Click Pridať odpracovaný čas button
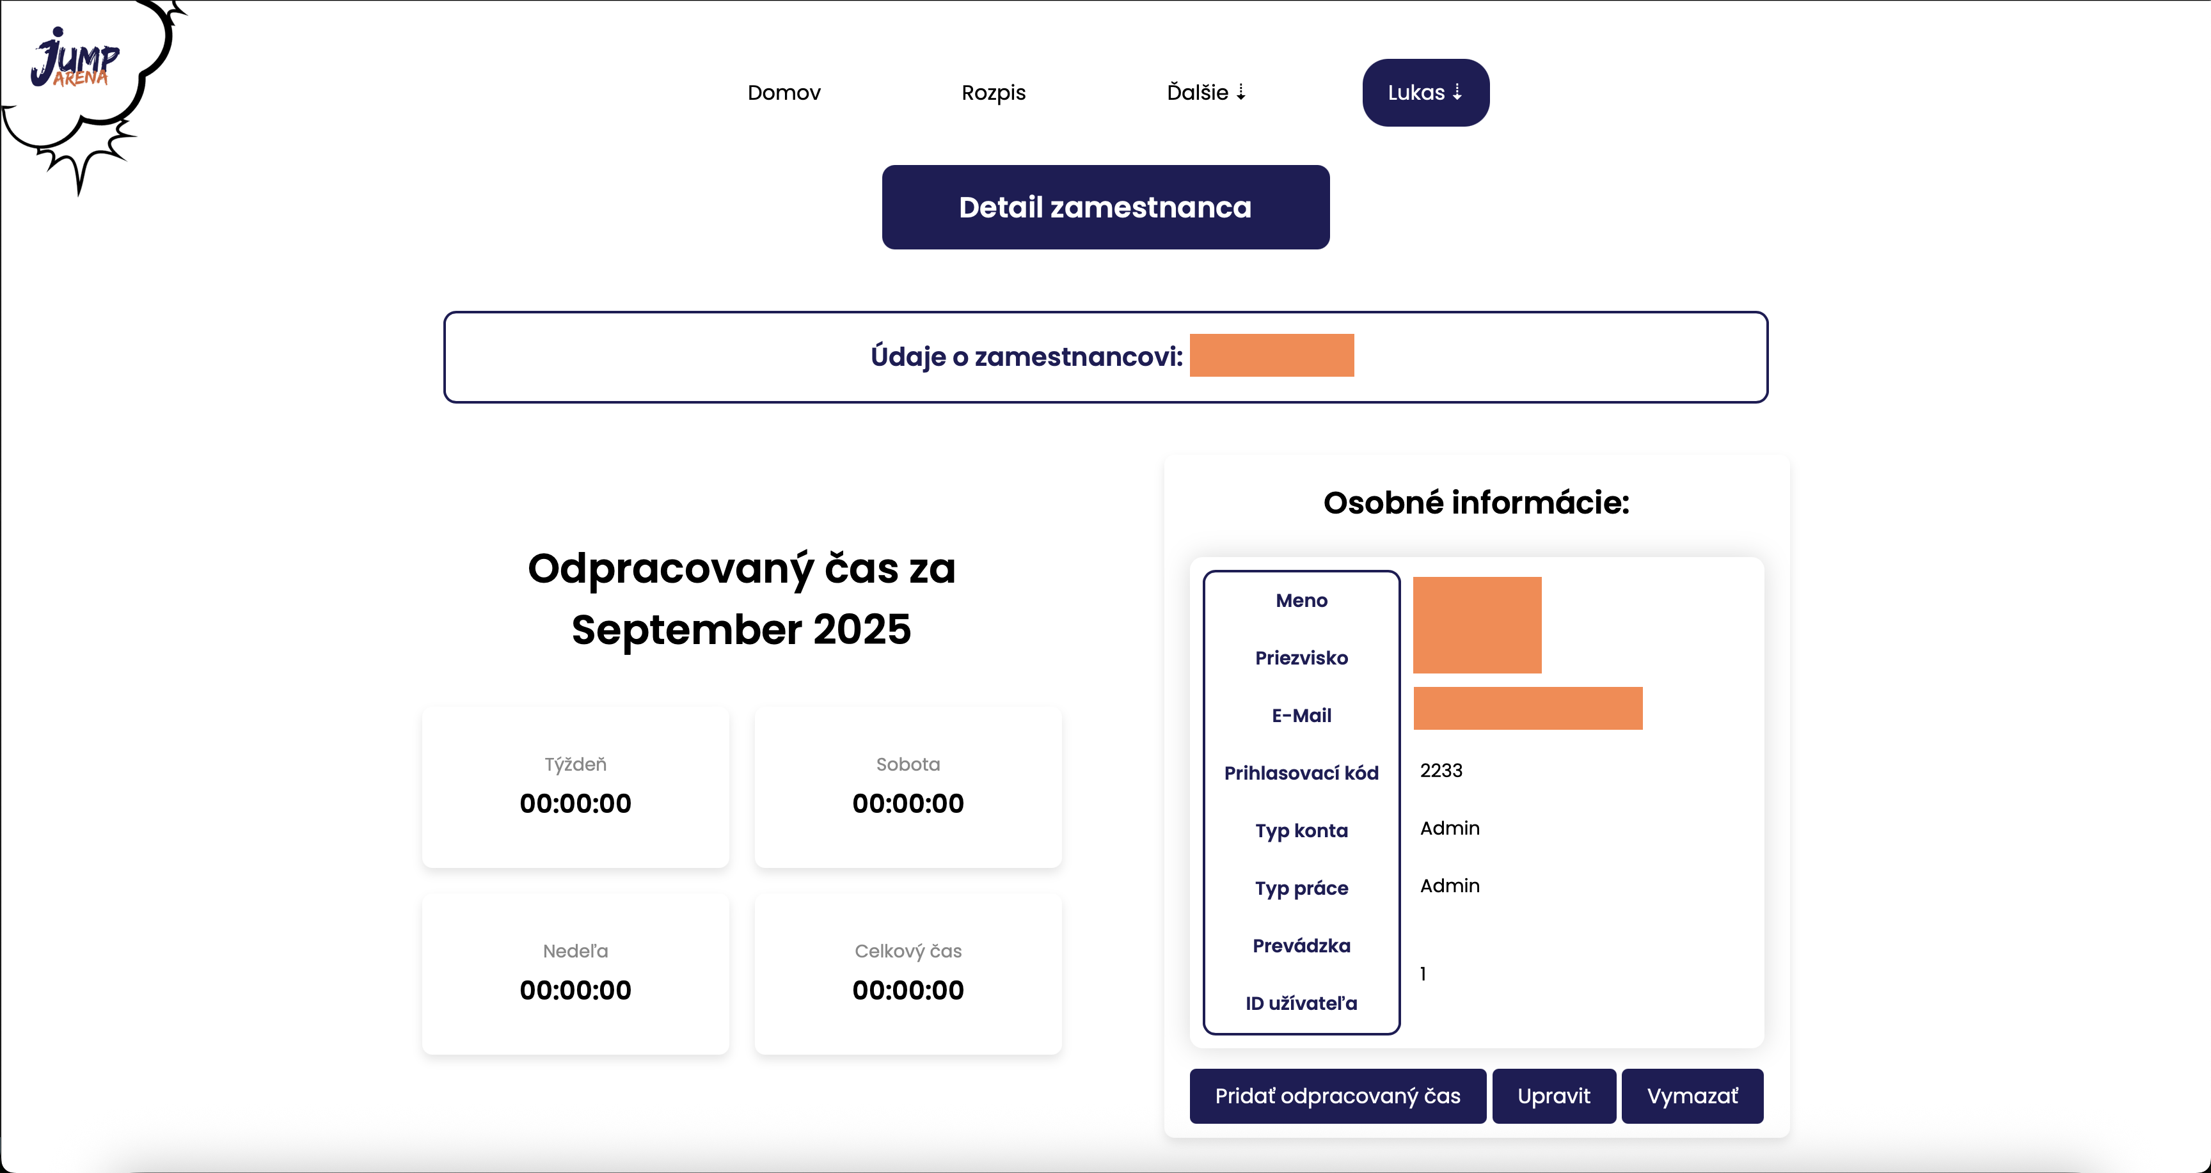The width and height of the screenshot is (2211, 1173). pos(1337,1096)
